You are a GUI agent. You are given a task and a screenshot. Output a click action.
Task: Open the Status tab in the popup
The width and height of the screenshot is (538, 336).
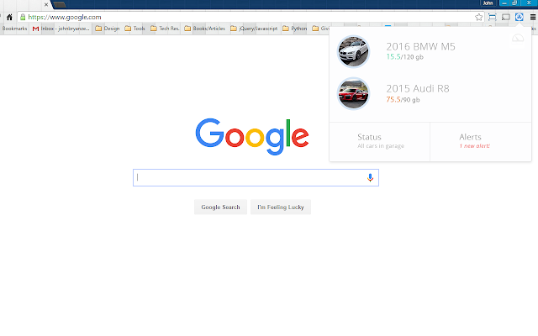click(x=379, y=142)
